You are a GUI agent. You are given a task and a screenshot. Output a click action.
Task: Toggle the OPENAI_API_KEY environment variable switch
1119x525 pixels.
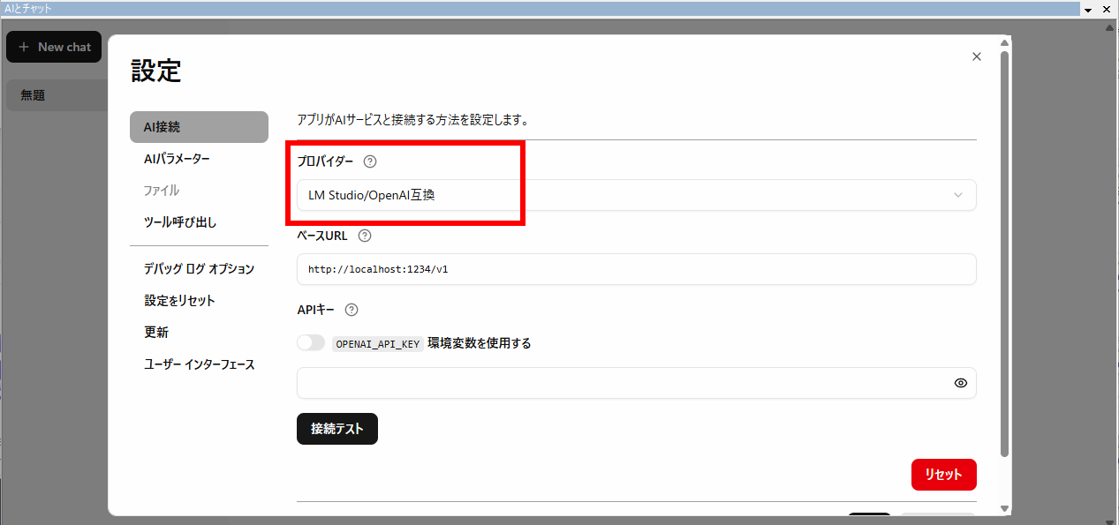click(311, 343)
